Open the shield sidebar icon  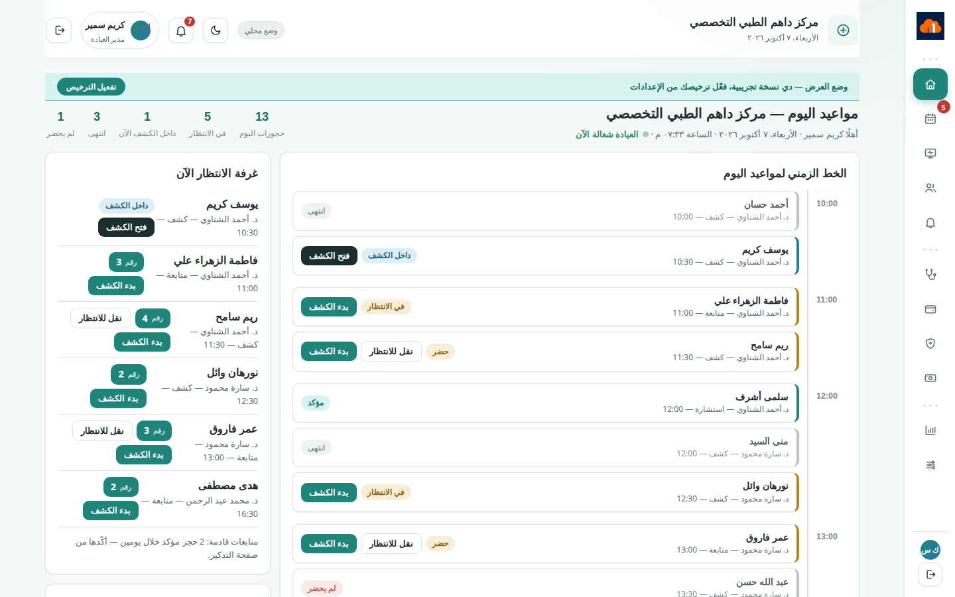pos(930,344)
